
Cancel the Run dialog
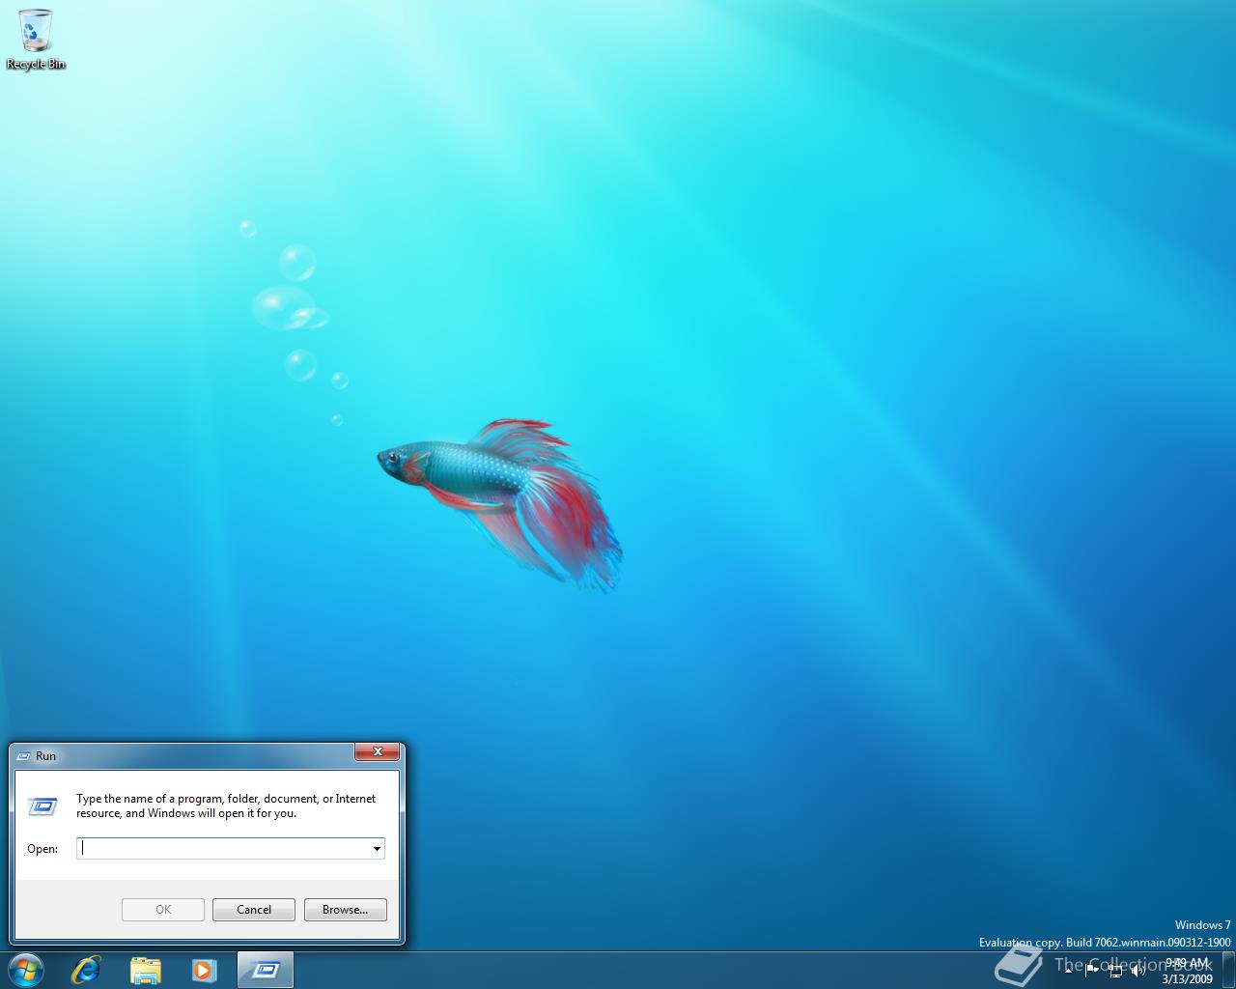254,910
